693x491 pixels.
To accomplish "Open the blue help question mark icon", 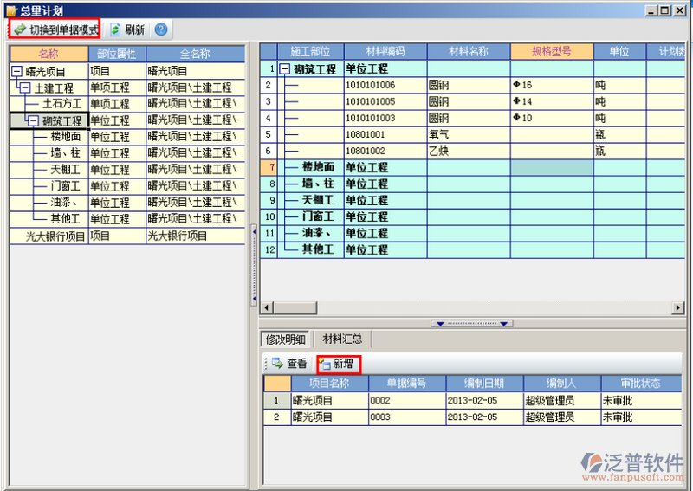I will click(x=160, y=29).
